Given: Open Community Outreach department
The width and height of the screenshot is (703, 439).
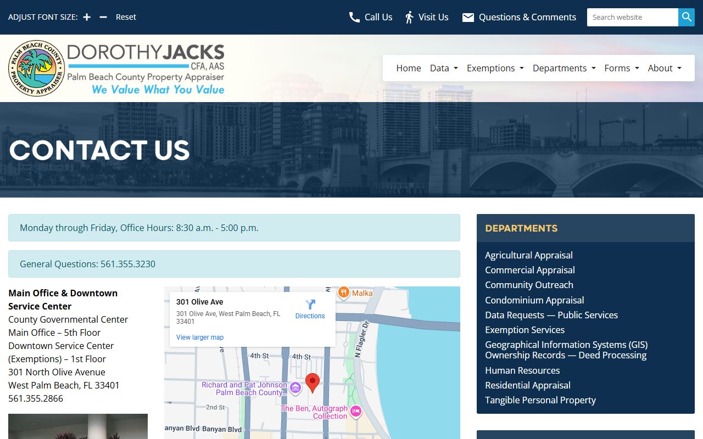Looking at the screenshot, I should click(529, 285).
